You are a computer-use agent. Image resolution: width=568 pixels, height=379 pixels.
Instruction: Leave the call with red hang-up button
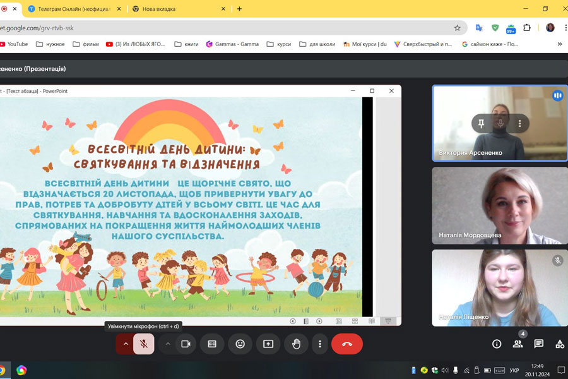point(346,344)
